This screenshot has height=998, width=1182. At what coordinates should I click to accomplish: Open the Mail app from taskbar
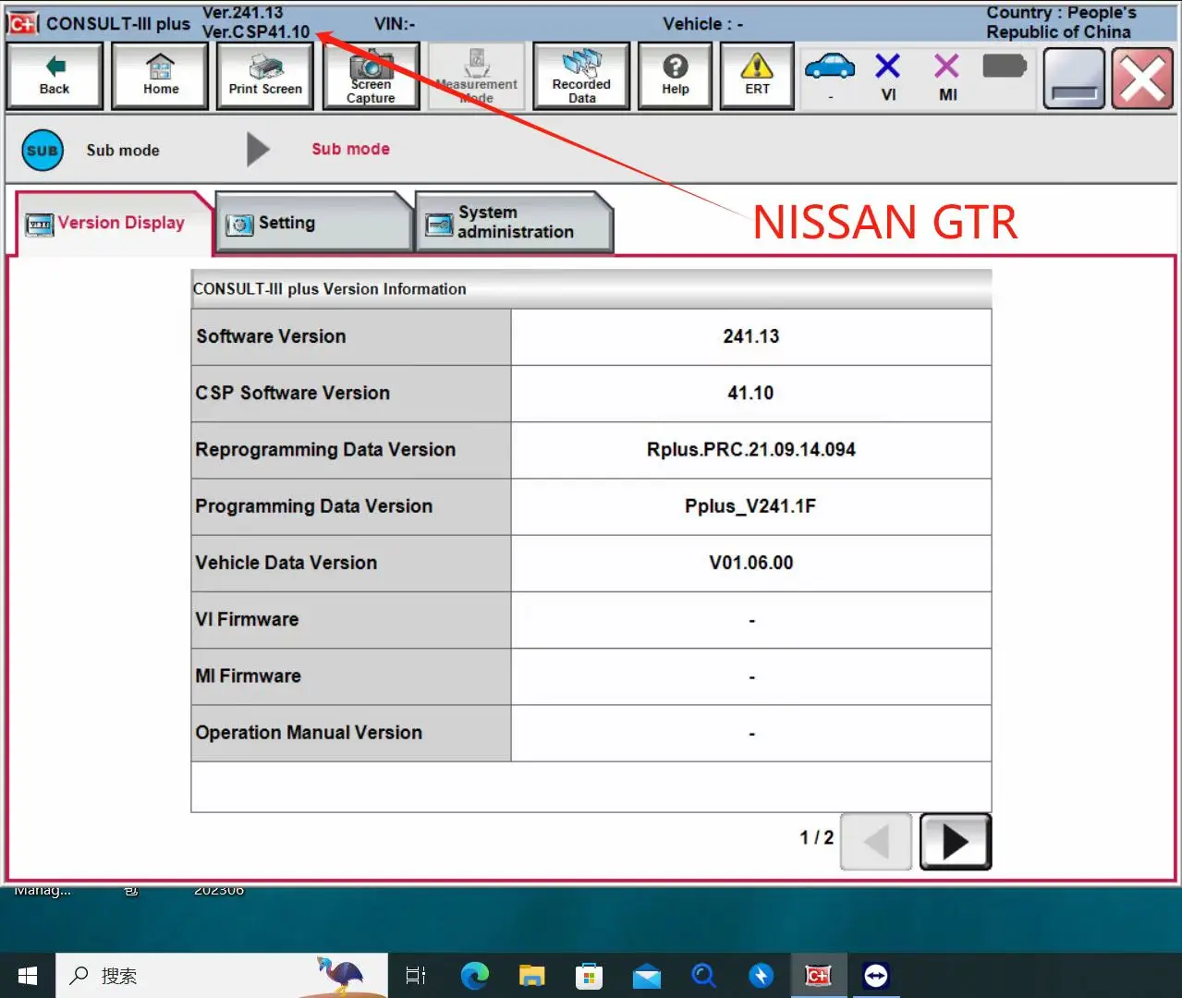coord(647,976)
